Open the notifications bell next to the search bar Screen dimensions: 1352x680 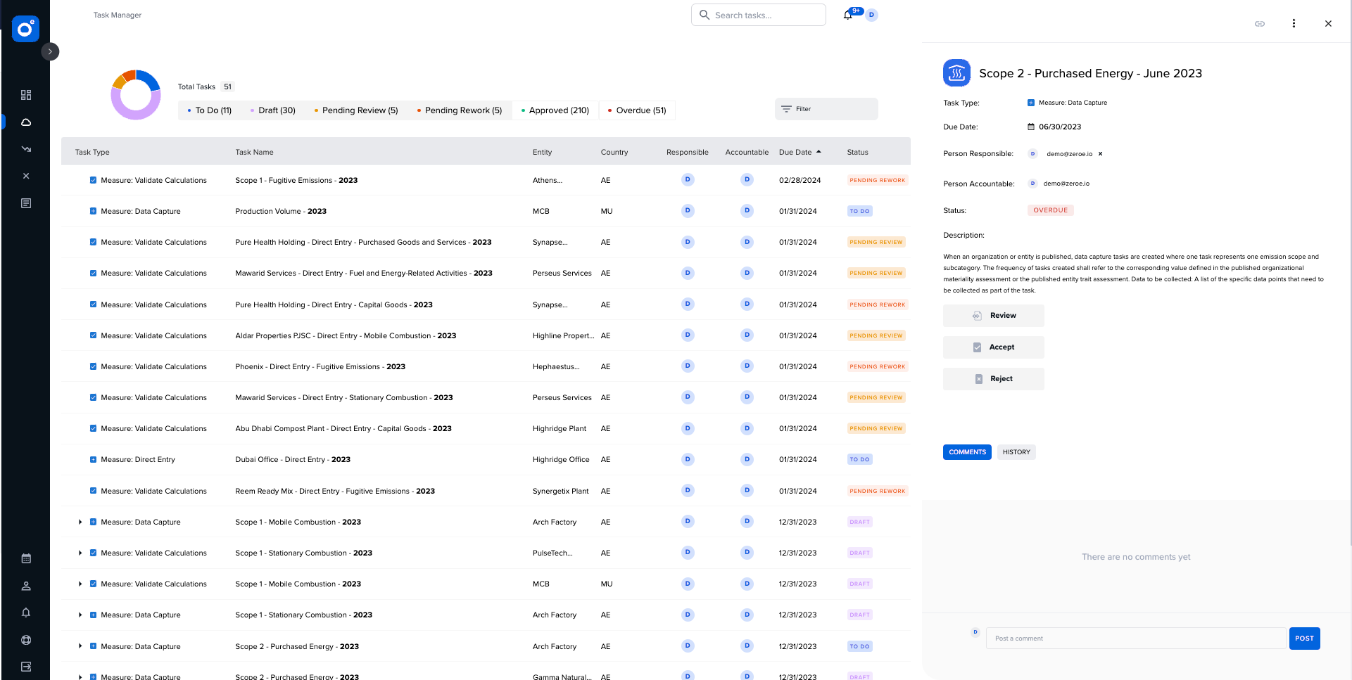point(847,14)
